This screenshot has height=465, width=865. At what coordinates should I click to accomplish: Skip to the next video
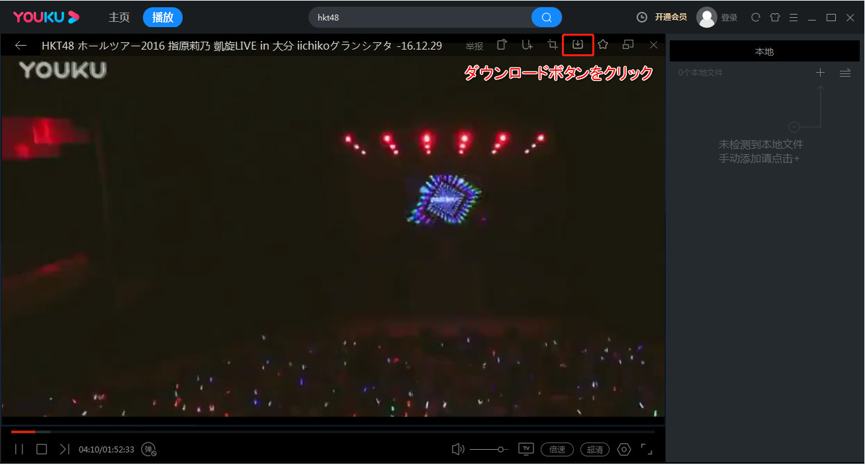(x=64, y=449)
